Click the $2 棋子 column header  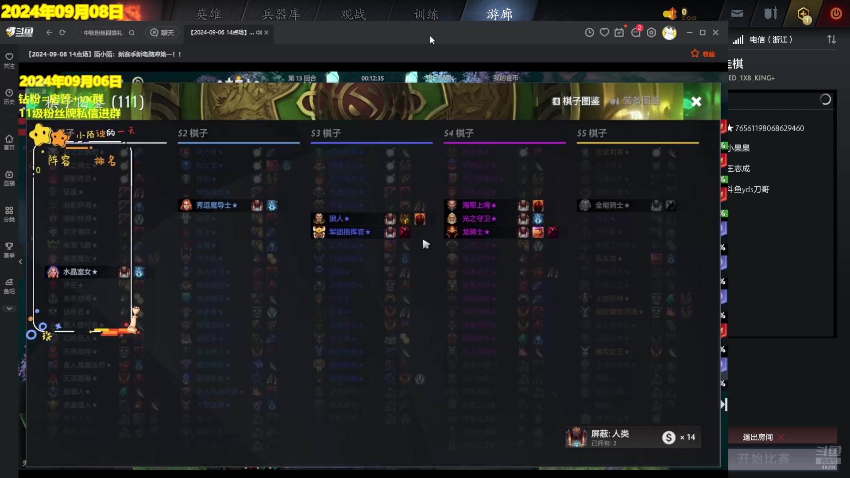(x=193, y=133)
